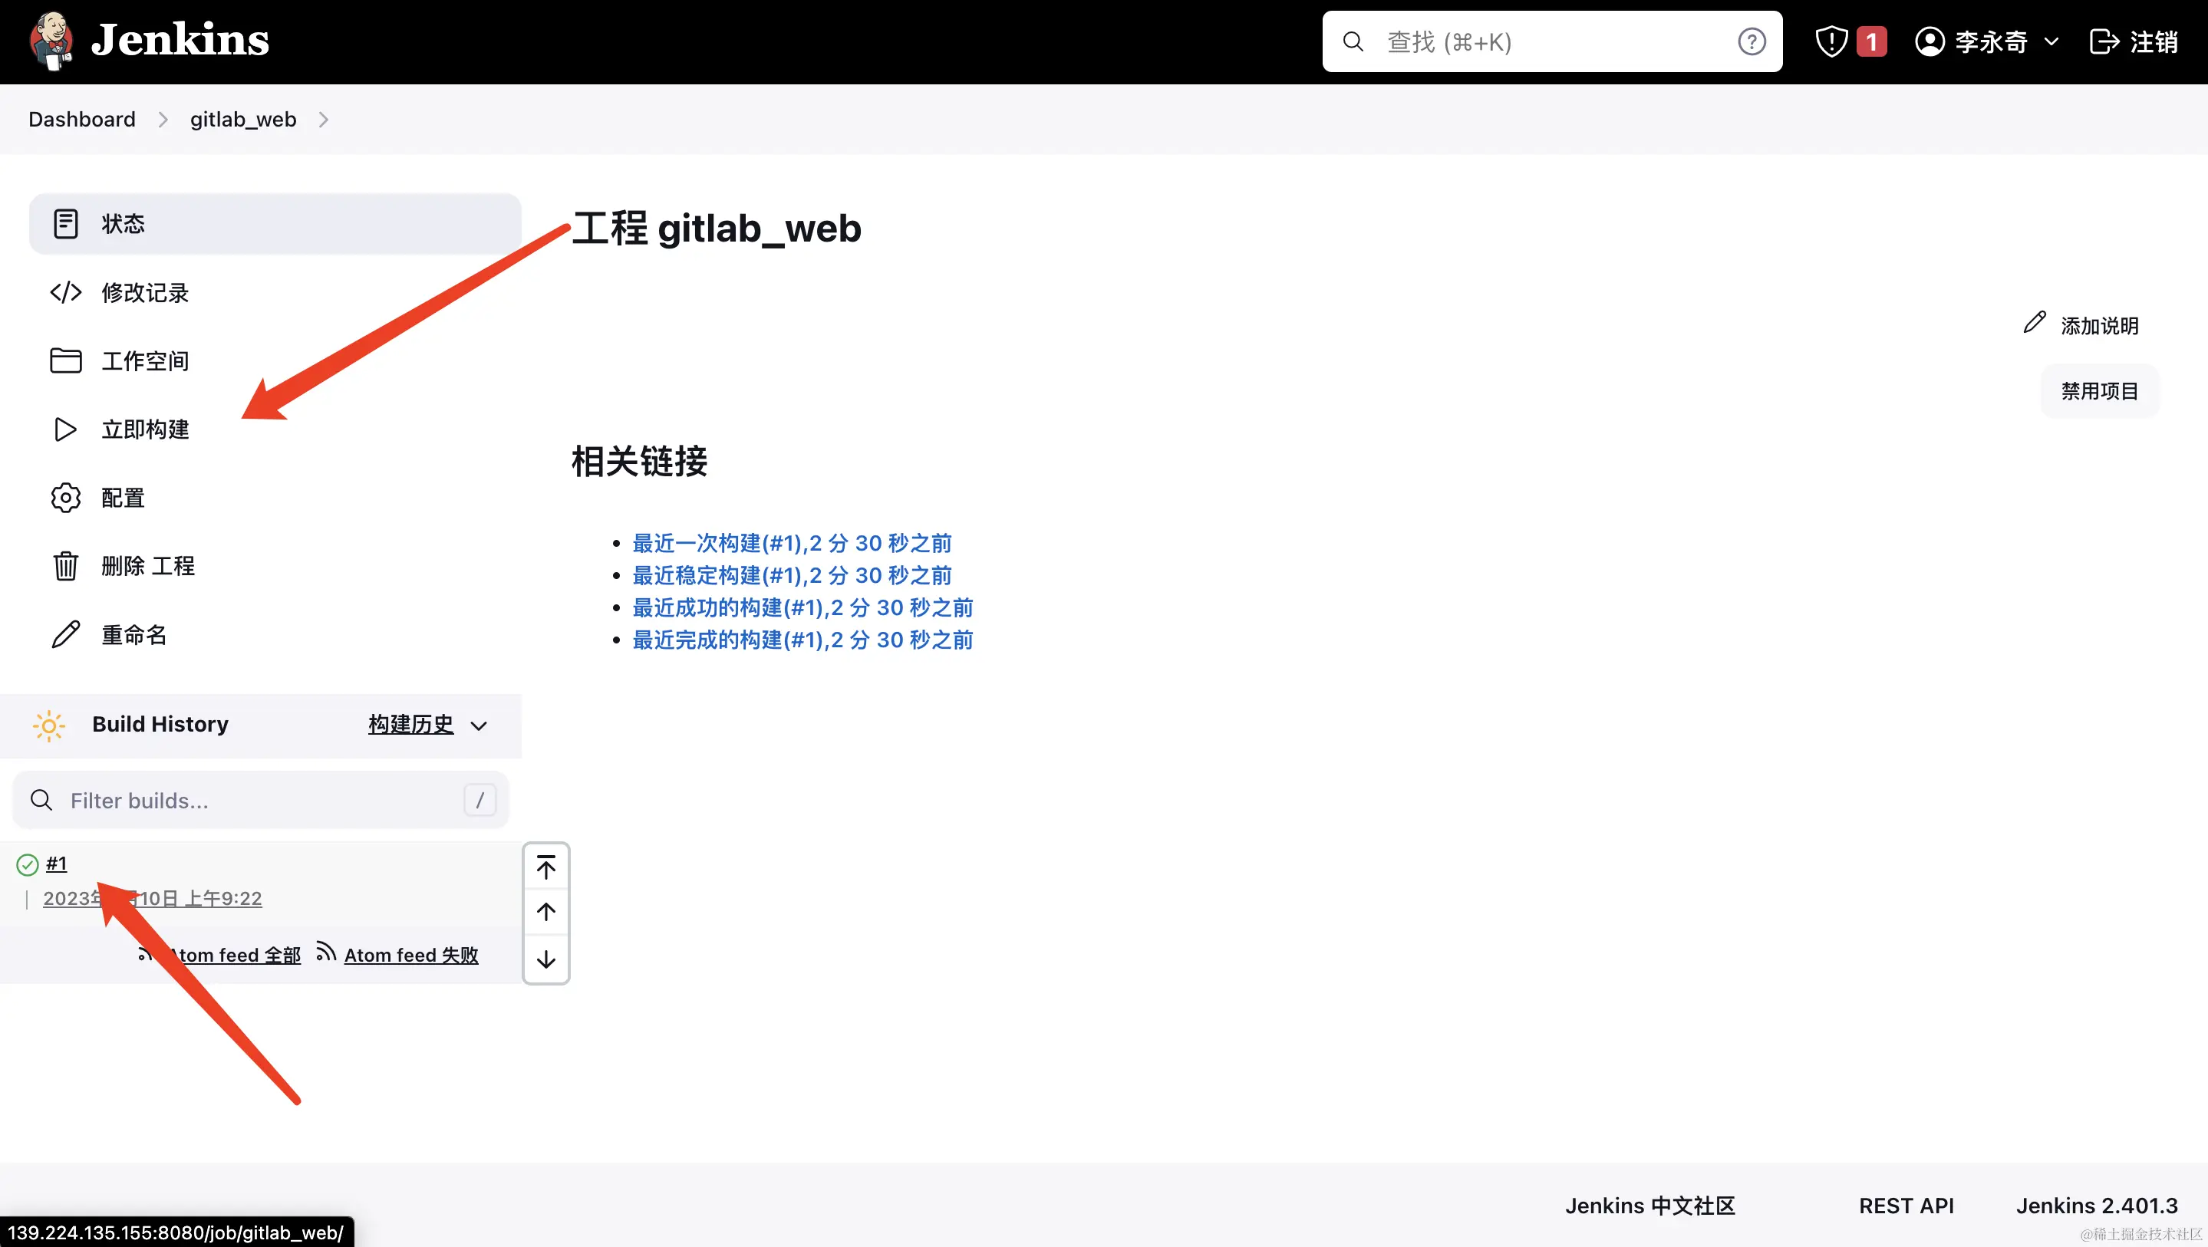Open the Atom feed 失败 link
This screenshot has height=1247, width=2208.
(x=410, y=955)
